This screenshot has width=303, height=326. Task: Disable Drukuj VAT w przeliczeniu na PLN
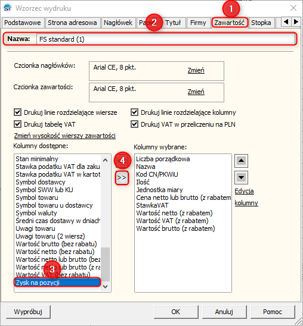point(134,124)
